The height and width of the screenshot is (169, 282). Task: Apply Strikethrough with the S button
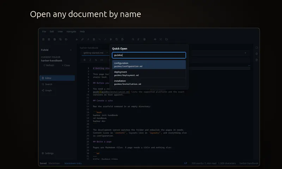tap(96, 60)
